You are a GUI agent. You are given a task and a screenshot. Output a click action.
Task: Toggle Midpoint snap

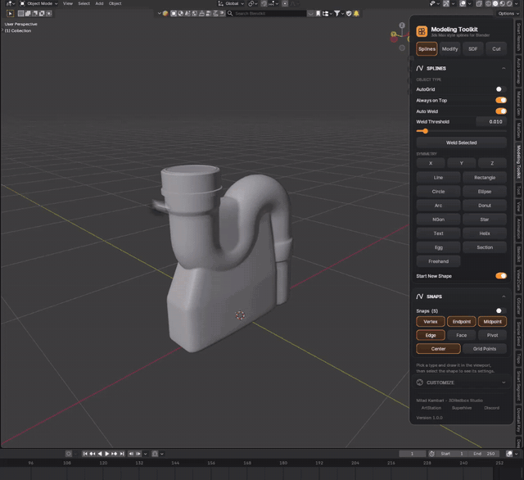click(492, 322)
